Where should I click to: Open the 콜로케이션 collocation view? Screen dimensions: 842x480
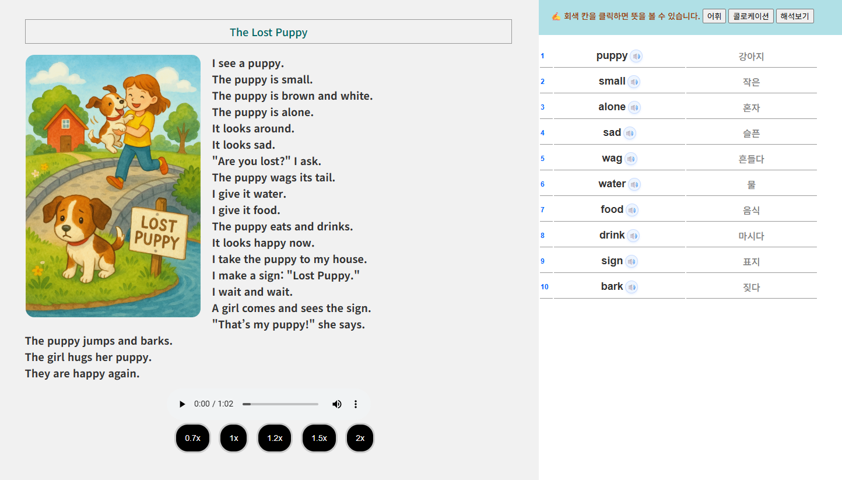tap(750, 16)
